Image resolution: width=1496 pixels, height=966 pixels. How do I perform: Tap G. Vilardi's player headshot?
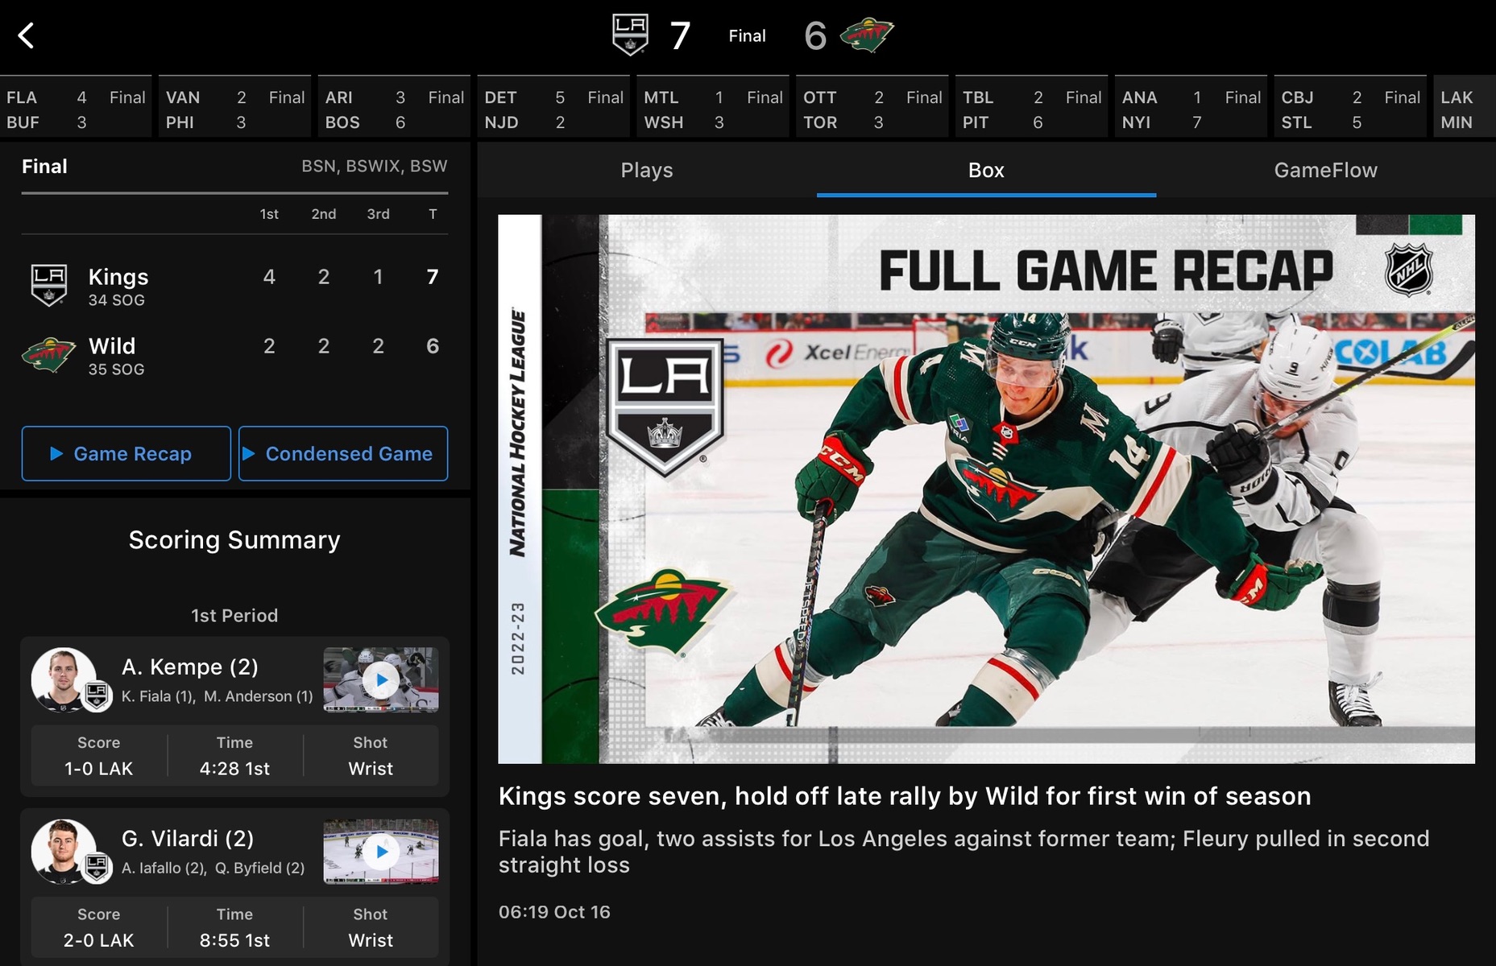(64, 851)
